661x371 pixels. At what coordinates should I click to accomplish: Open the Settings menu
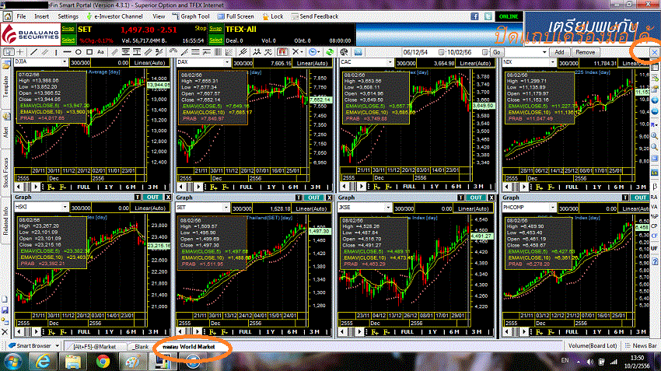click(68, 16)
